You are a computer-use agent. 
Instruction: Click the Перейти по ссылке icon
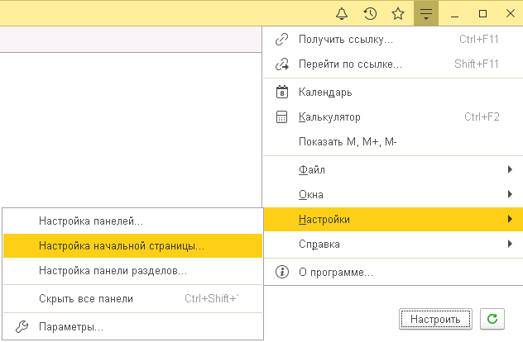(x=281, y=64)
